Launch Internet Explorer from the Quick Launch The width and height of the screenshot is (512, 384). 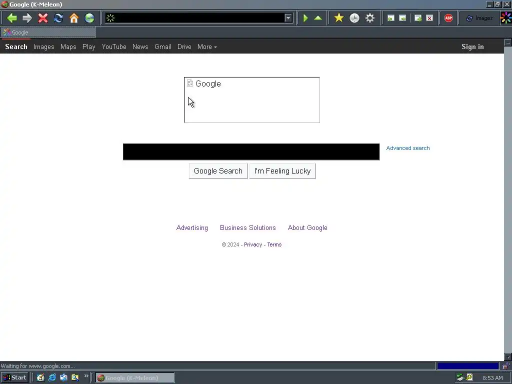(52, 378)
